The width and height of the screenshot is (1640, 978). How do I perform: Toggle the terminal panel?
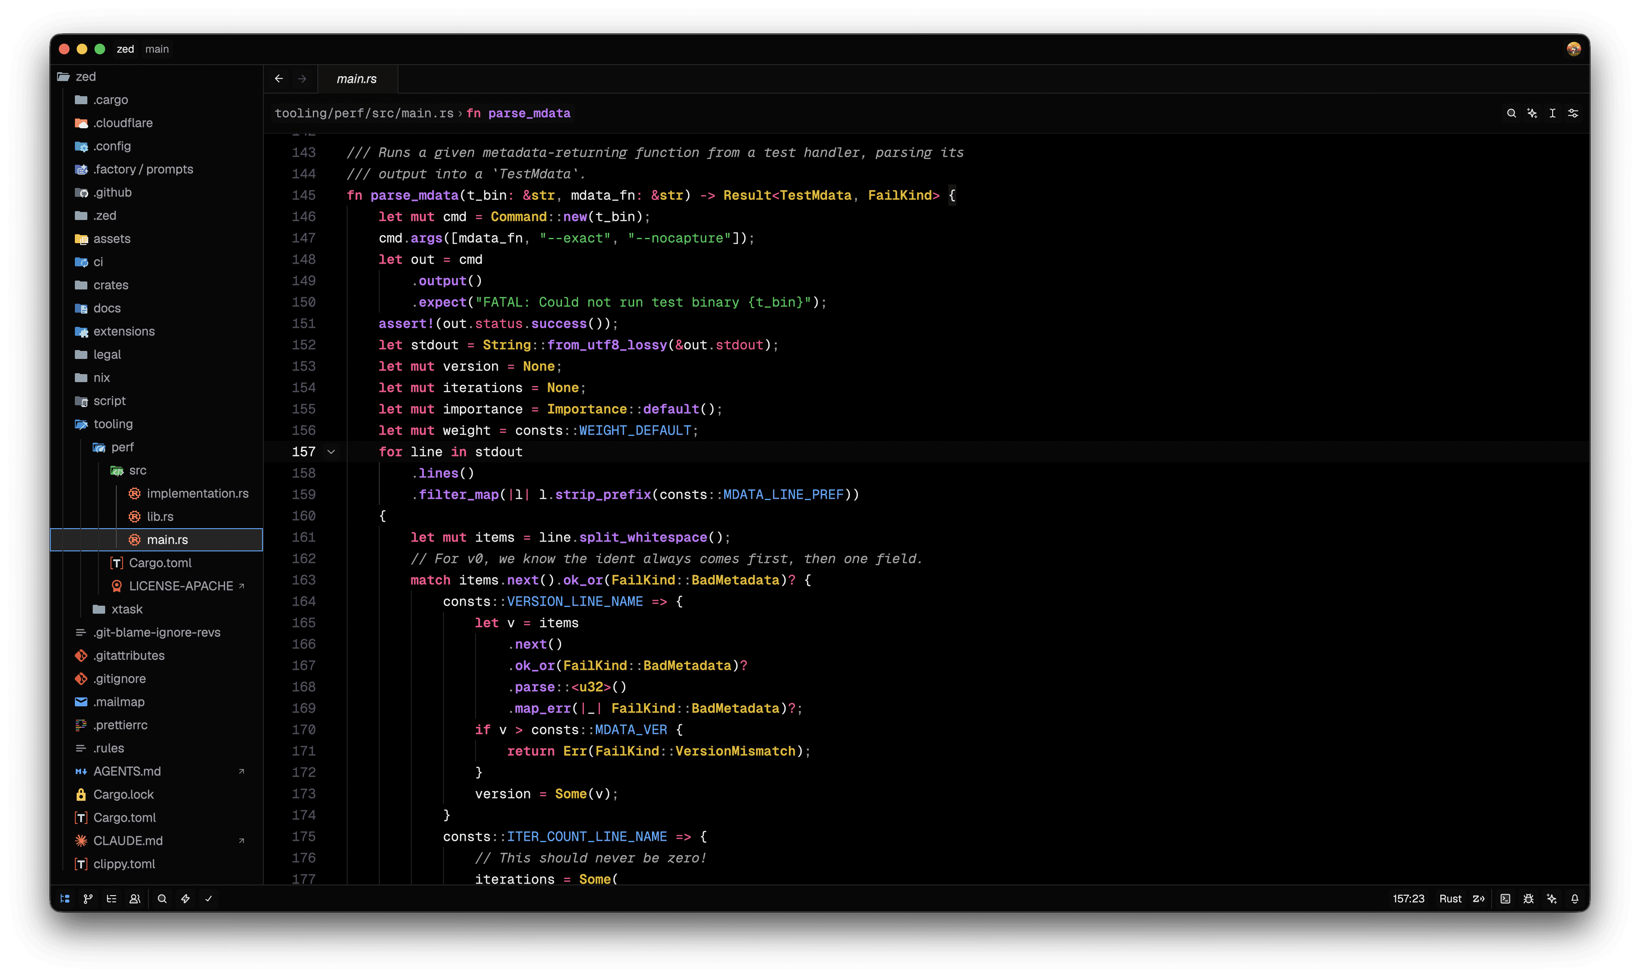coord(1505,898)
